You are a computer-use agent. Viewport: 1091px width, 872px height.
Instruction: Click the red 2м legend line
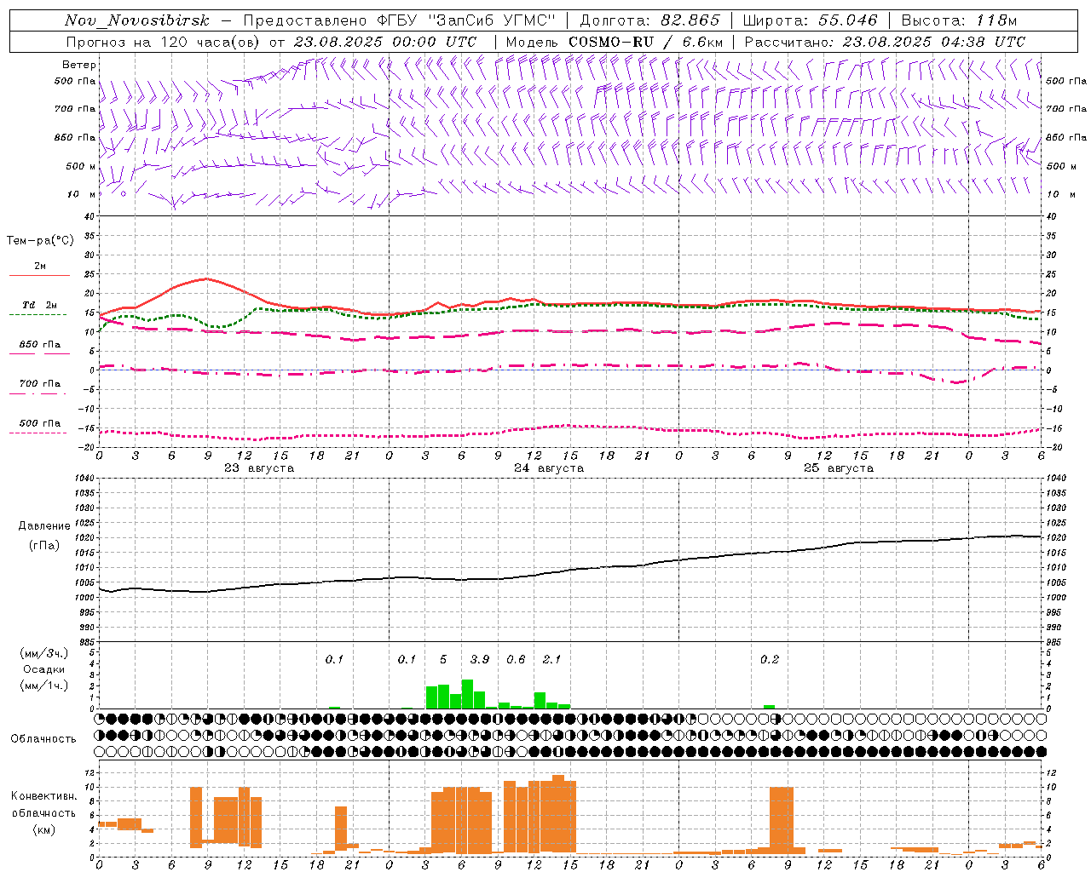point(39,276)
